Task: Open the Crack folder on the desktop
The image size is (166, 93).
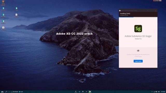Action: (x=16, y=9)
